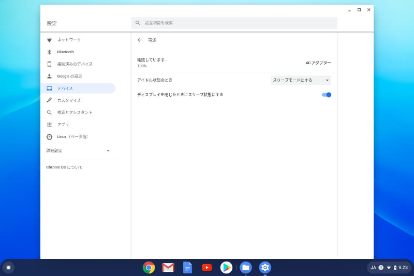The image size is (414, 276).
Task: Open Chrome browser from the shelf
Action: [149, 268]
